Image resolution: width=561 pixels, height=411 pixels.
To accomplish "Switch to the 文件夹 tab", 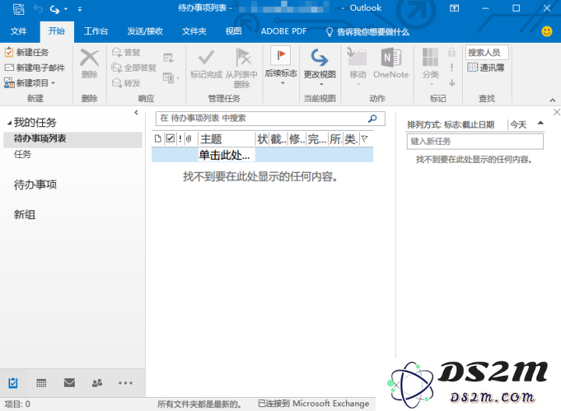I will pyautogui.click(x=194, y=31).
